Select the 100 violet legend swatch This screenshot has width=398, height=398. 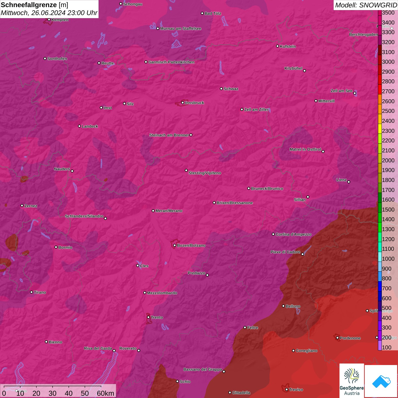380,345
